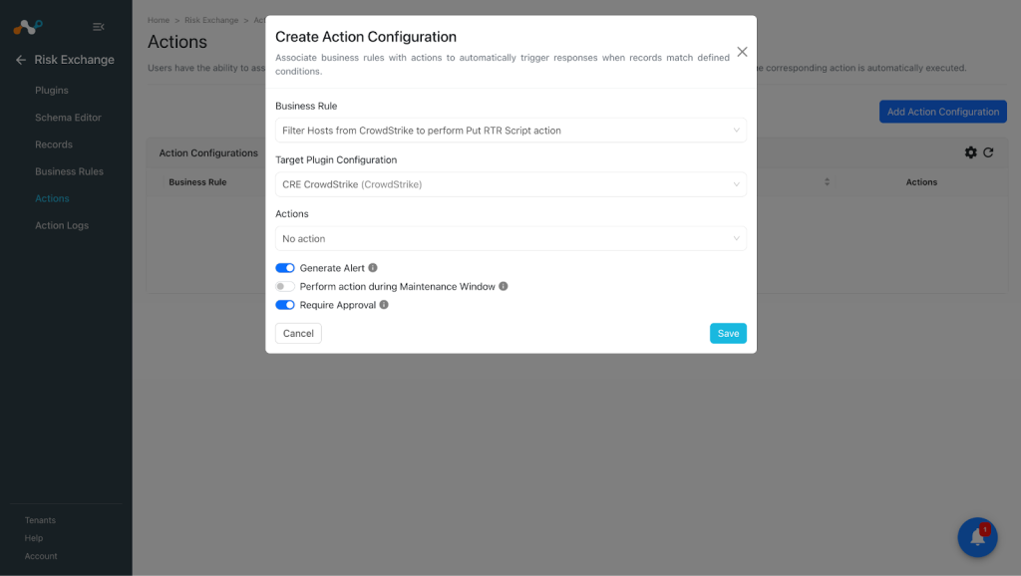Click the Cancel button
The width and height of the screenshot is (1021, 576).
click(298, 333)
